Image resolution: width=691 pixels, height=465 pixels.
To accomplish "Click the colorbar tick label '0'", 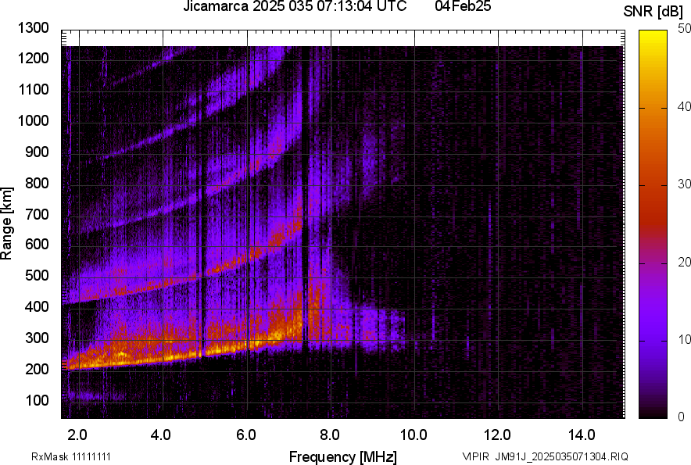I will pos(682,417).
